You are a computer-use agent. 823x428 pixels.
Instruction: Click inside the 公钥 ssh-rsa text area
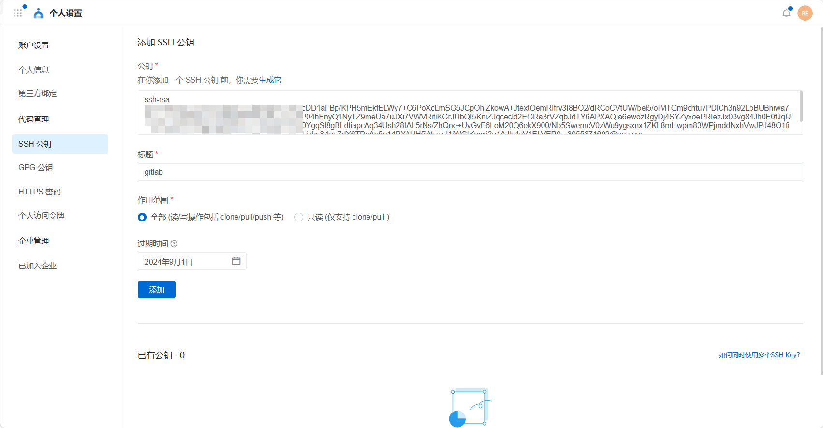coord(470,113)
